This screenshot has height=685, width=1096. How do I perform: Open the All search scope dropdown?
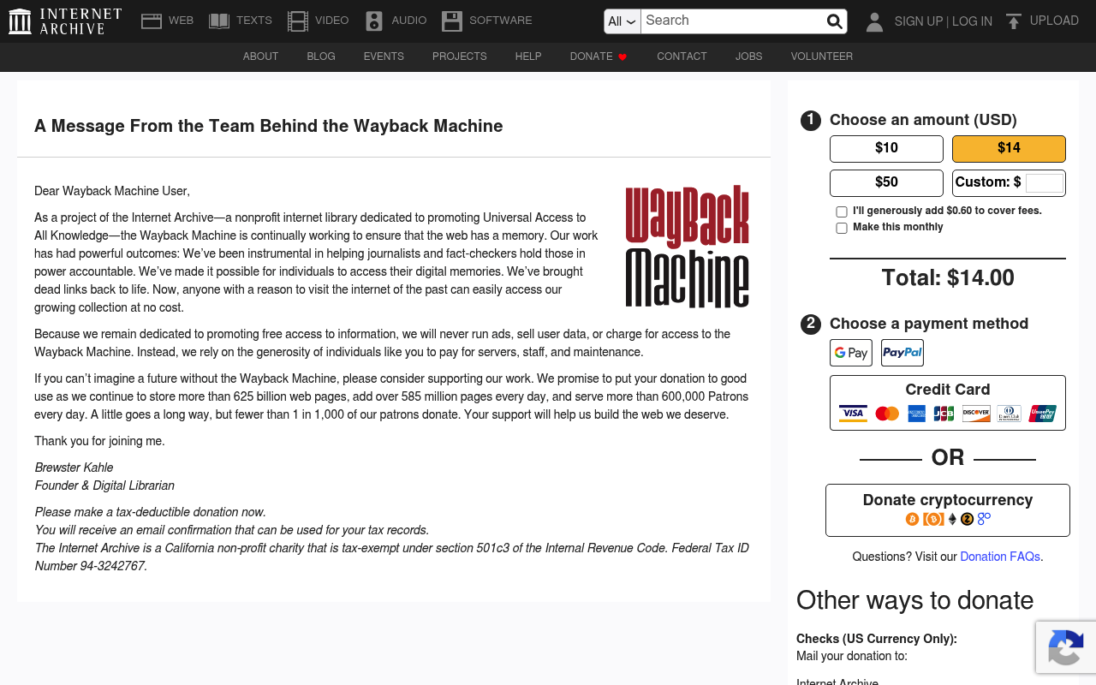coord(622,21)
